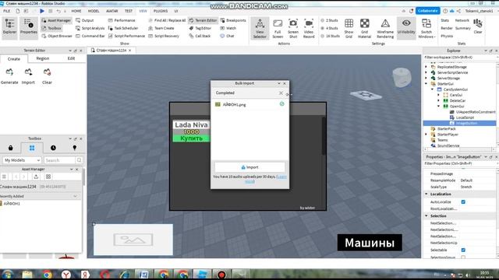Open the Breakpoints window

point(233,20)
